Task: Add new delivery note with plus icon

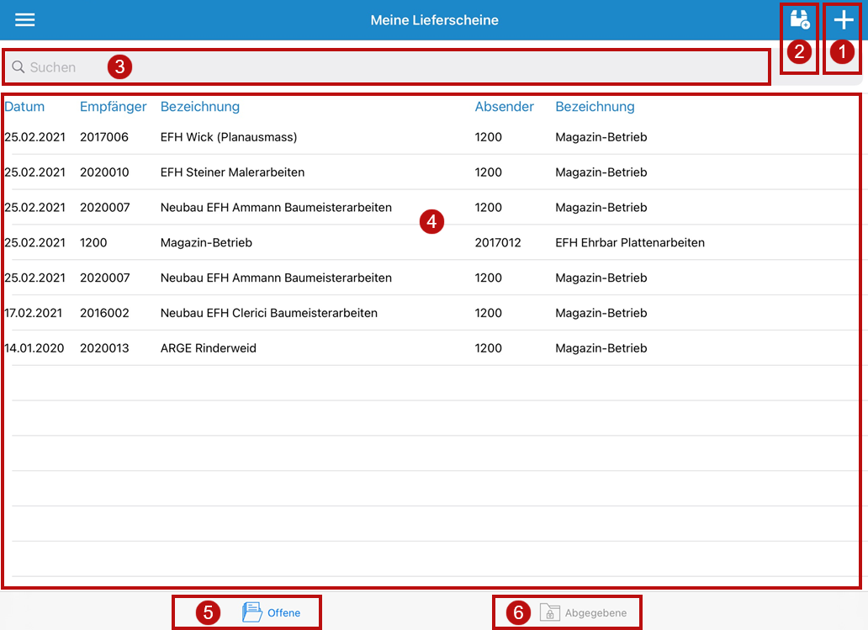Action: (843, 20)
